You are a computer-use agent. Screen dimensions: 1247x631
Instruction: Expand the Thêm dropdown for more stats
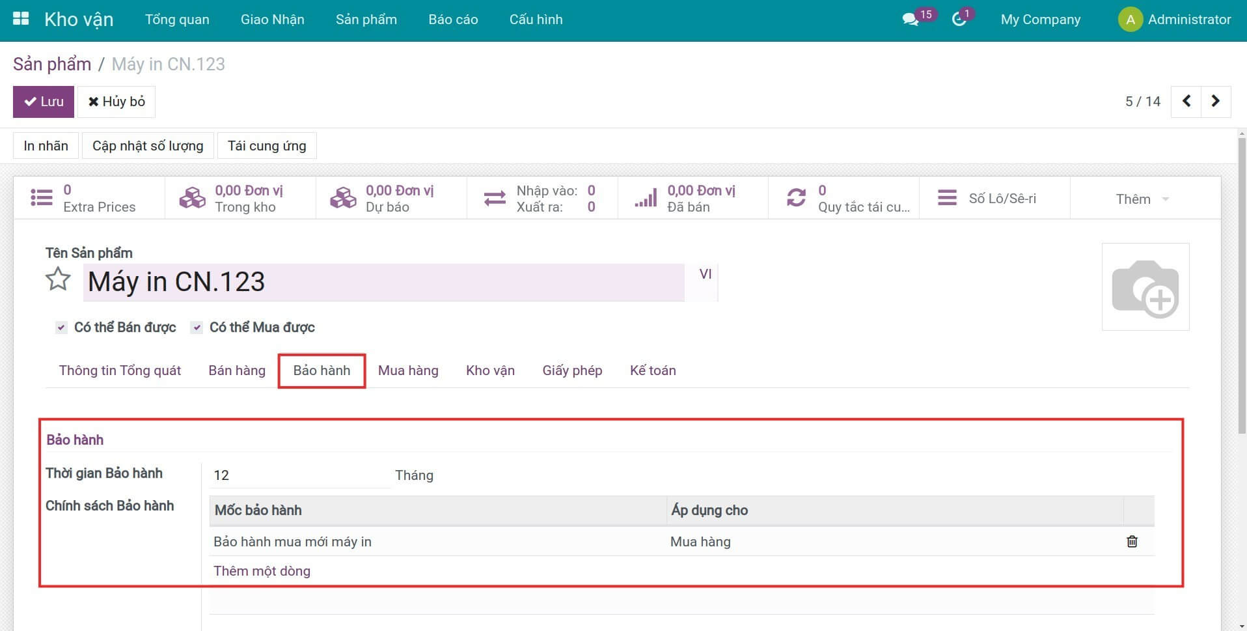point(1142,199)
